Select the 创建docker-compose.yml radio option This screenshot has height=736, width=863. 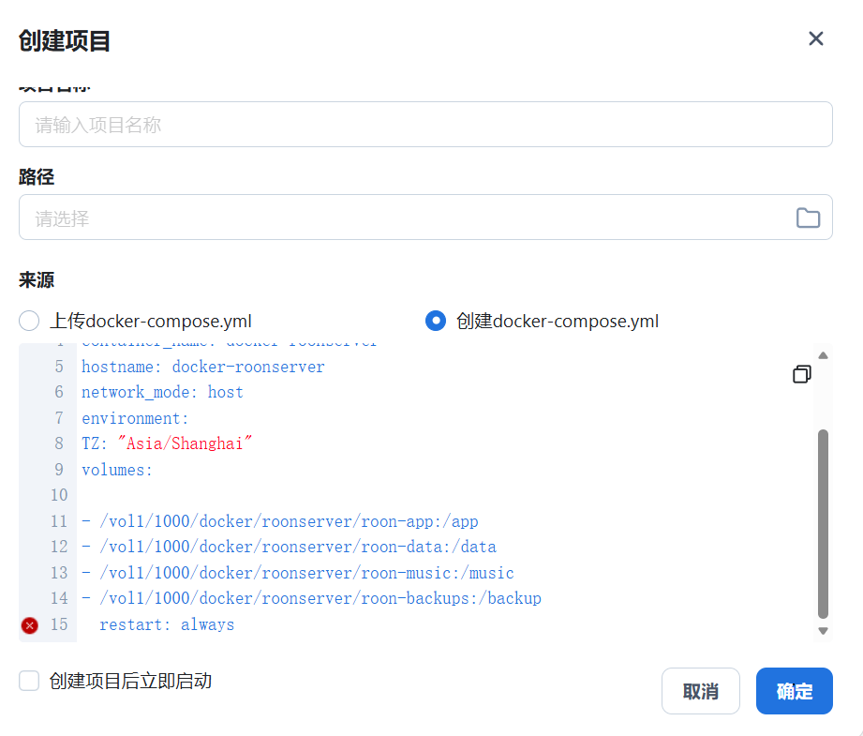pyautogui.click(x=435, y=320)
